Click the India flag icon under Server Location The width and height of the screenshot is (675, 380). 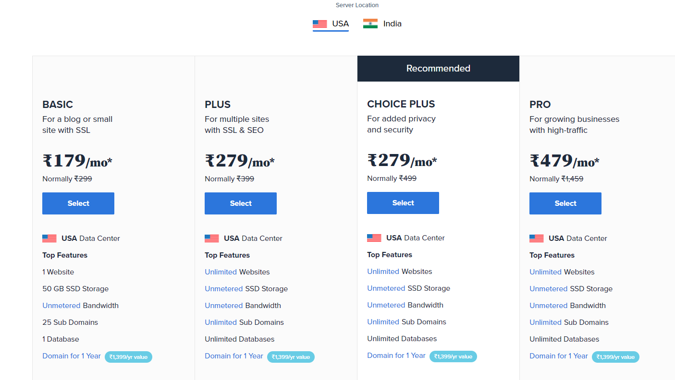tap(370, 24)
